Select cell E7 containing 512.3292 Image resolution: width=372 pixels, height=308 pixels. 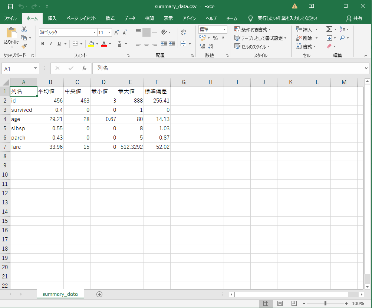point(130,147)
